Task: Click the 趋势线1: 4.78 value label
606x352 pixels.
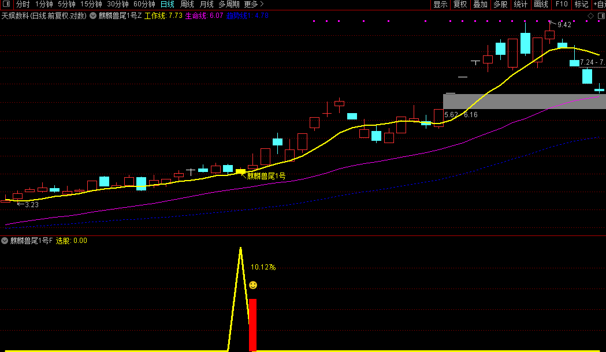Action: coord(247,16)
